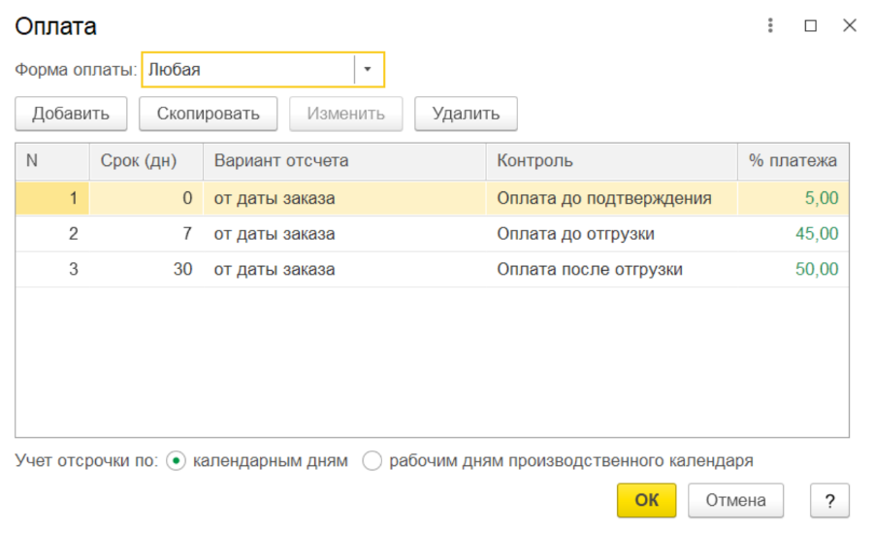This screenshot has width=875, height=534.
Task: Click the Форма оплаты field showing Любая
Action: click(248, 70)
